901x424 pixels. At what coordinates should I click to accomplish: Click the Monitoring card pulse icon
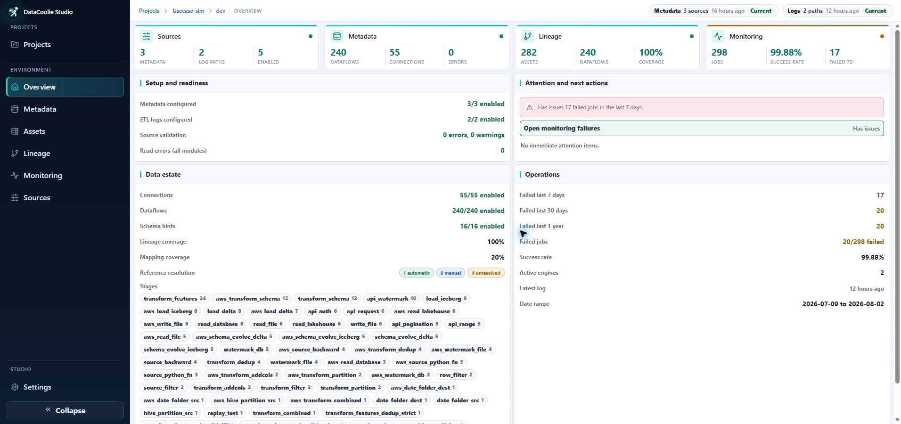pos(718,36)
